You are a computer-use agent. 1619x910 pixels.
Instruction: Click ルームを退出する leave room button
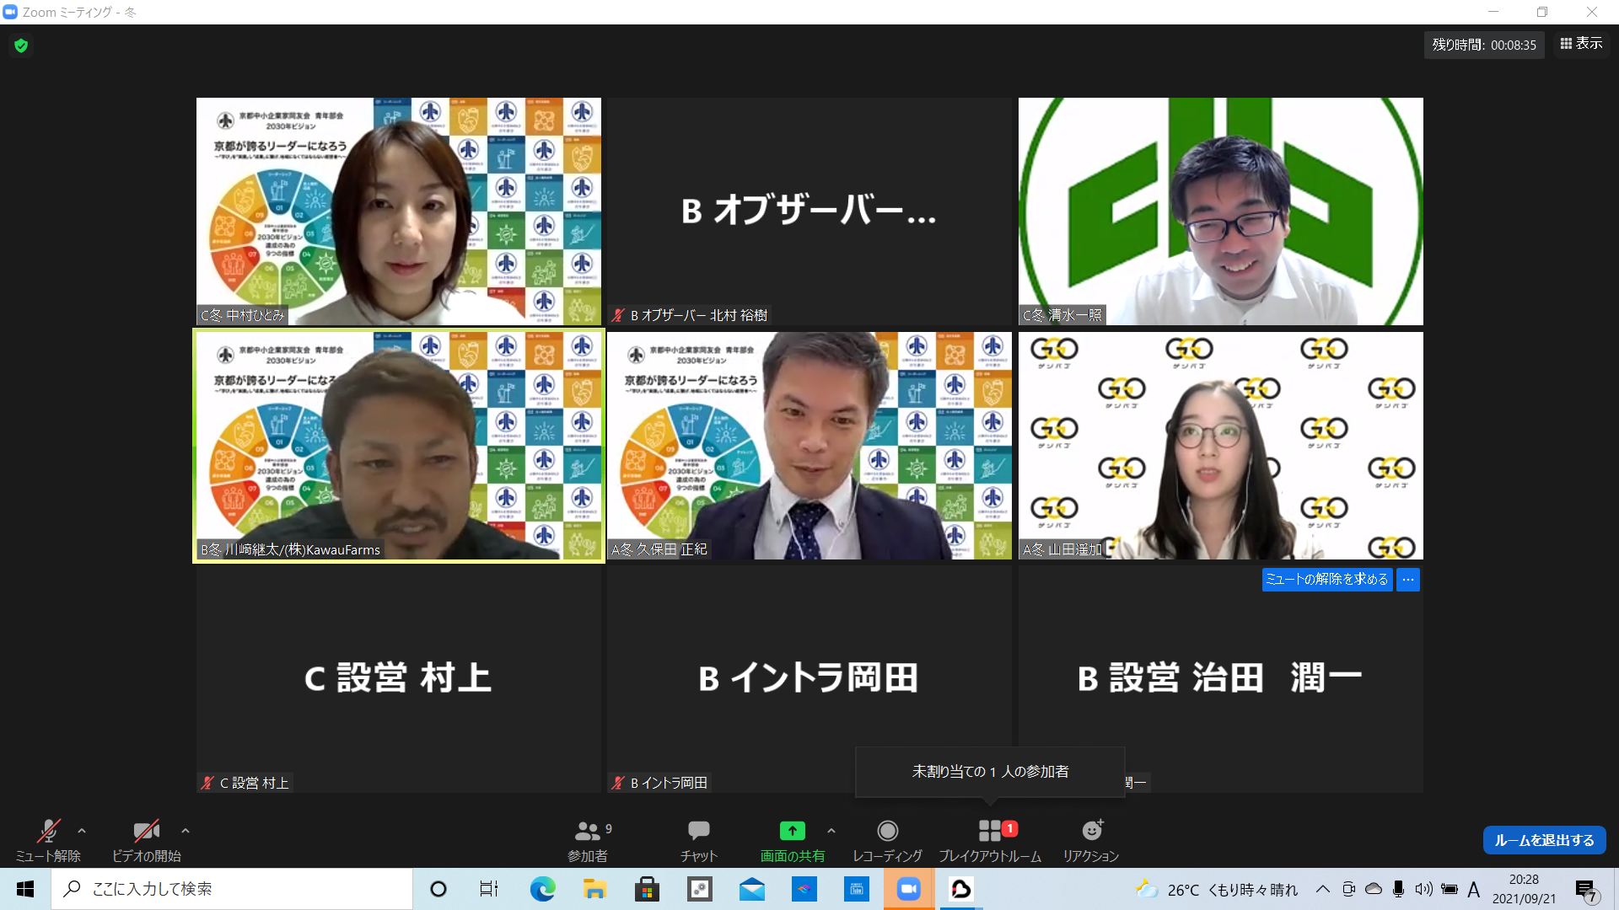pos(1544,840)
